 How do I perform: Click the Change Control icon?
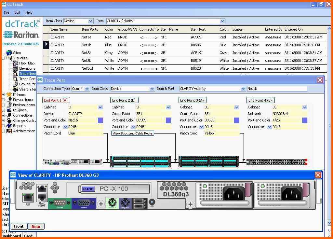[9, 120]
